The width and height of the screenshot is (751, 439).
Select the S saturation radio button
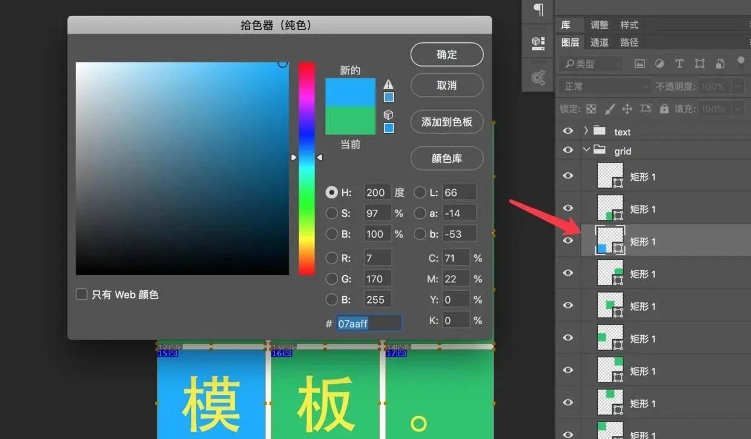click(x=331, y=213)
